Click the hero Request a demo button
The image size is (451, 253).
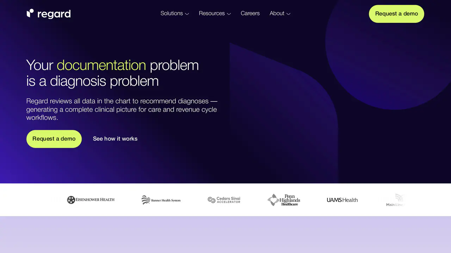[x=54, y=139]
